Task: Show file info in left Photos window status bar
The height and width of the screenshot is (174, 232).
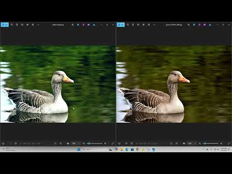Action: click(15, 144)
